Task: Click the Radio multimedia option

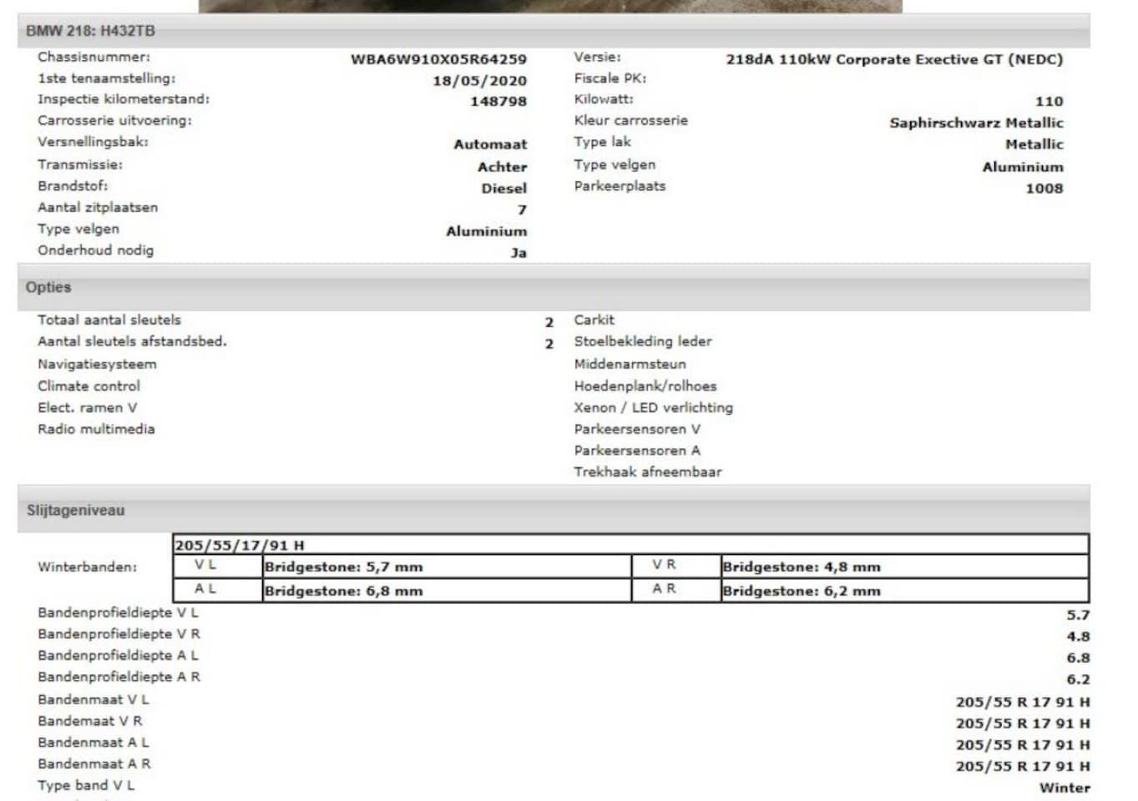Action: pos(96,429)
